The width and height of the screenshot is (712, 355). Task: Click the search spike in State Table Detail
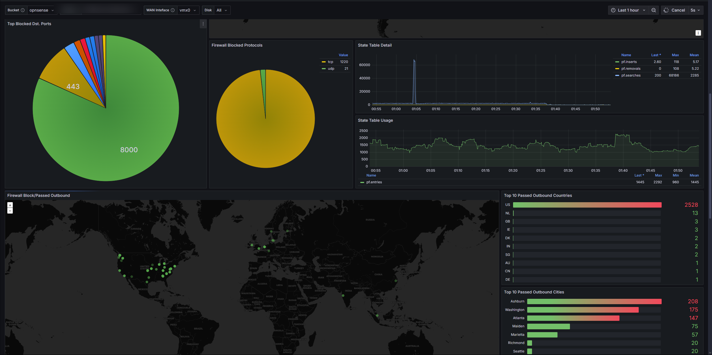coord(414,82)
